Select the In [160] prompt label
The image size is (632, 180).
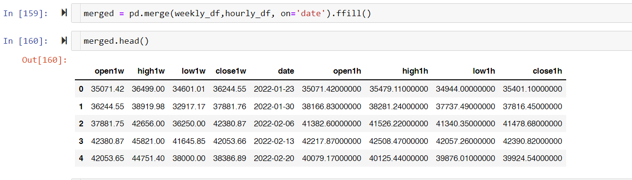tap(25, 41)
